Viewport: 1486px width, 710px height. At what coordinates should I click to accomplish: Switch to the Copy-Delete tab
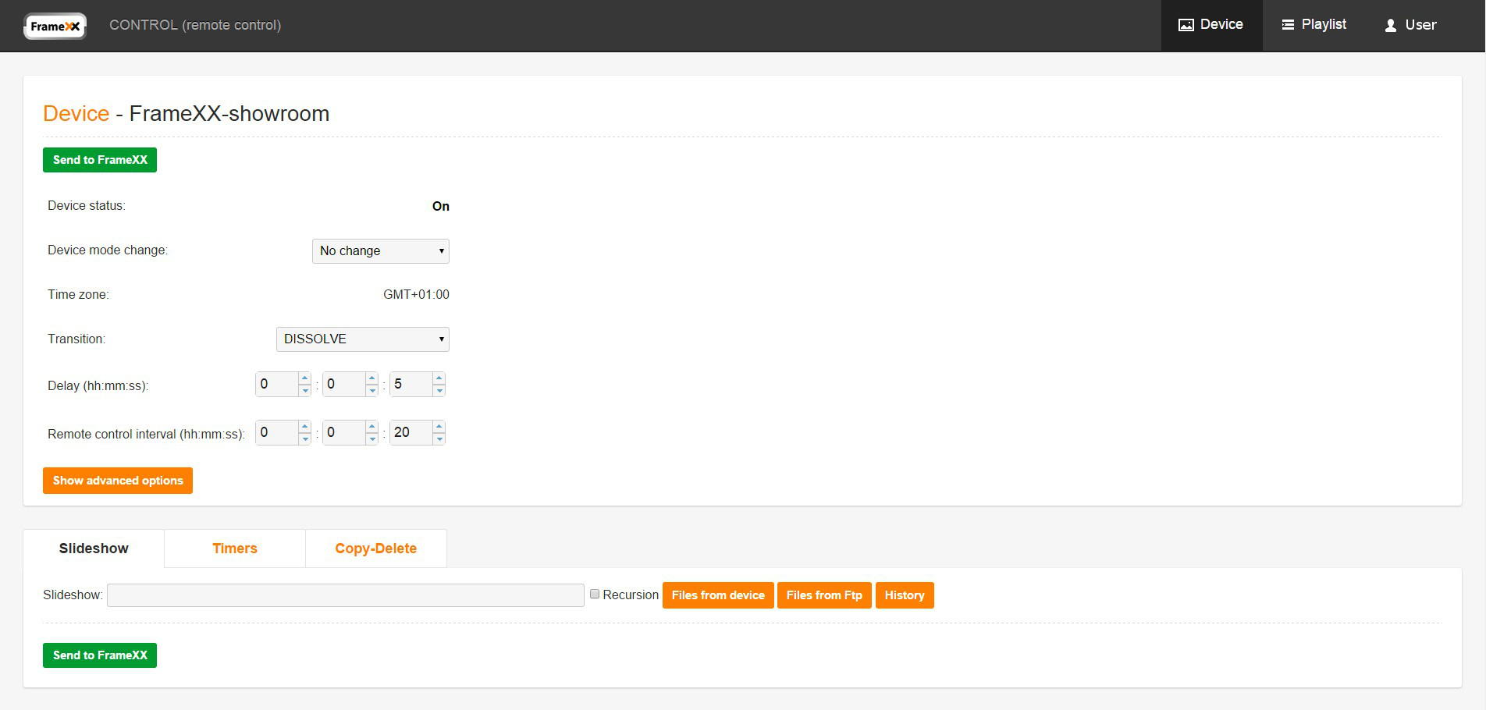pyautogui.click(x=376, y=548)
